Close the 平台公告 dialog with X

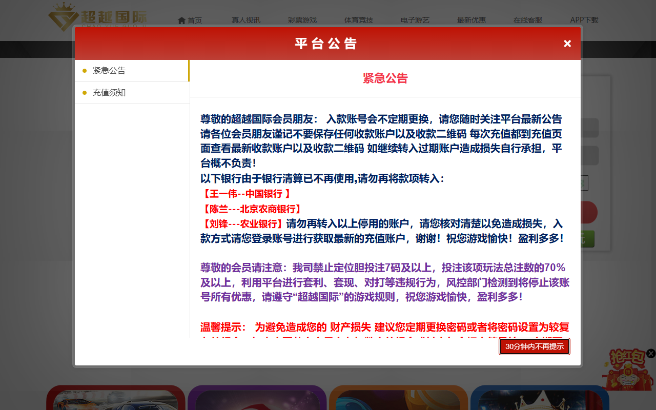567,44
